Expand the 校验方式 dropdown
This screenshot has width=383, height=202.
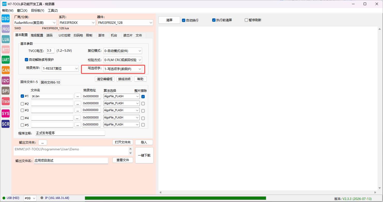(123, 60)
